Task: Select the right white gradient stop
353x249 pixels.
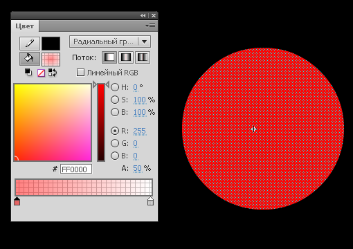Action: point(150,201)
